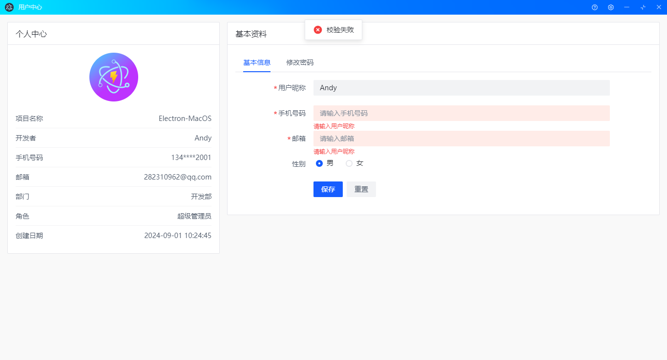Screen dimensions: 667x360
Task: Open the settings gear in the title bar
Action: click(x=610, y=7)
